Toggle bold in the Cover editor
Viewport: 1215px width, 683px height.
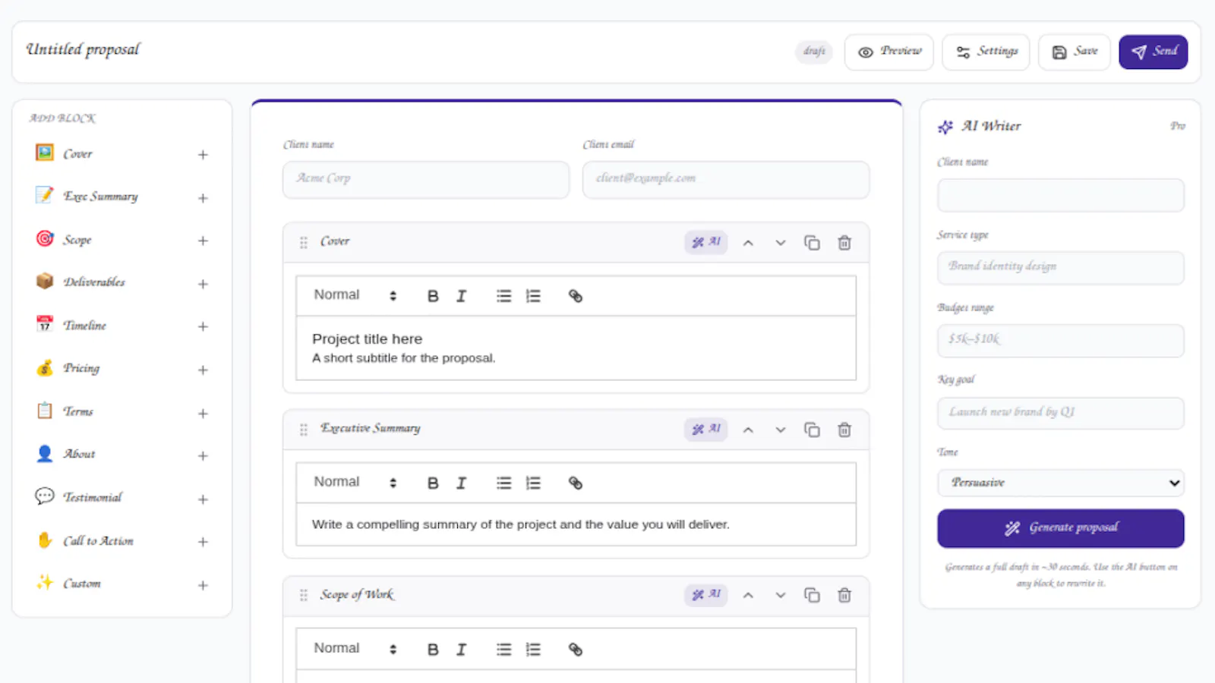[433, 296]
